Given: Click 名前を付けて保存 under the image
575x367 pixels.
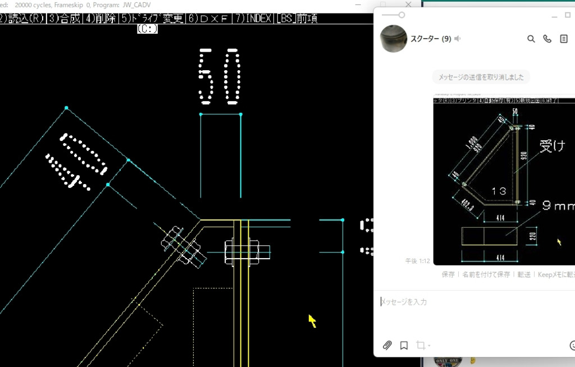Looking at the screenshot, I should coord(486,274).
